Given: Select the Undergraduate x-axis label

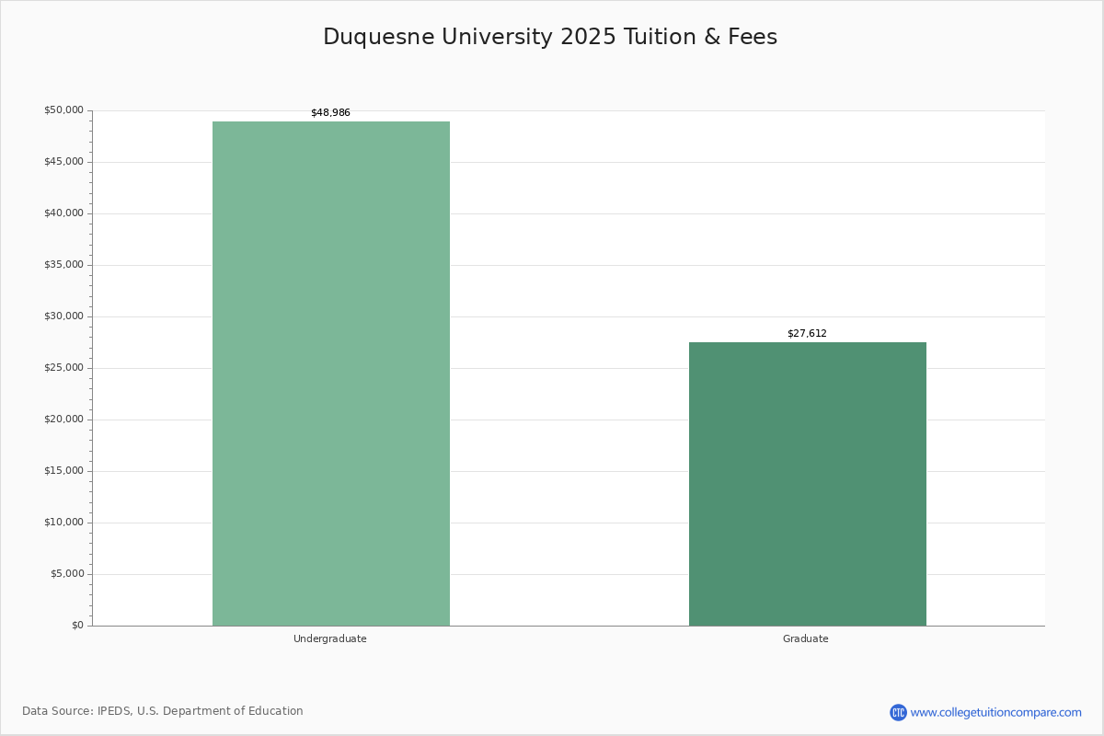Looking at the screenshot, I should 330,638.
